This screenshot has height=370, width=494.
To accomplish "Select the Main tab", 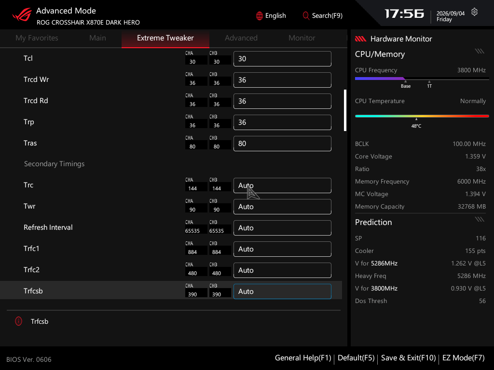I will click(x=97, y=38).
